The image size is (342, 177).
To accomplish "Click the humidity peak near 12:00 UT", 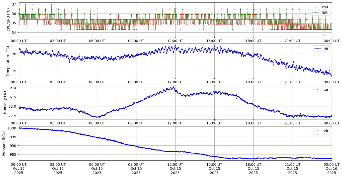I will click(173, 87).
